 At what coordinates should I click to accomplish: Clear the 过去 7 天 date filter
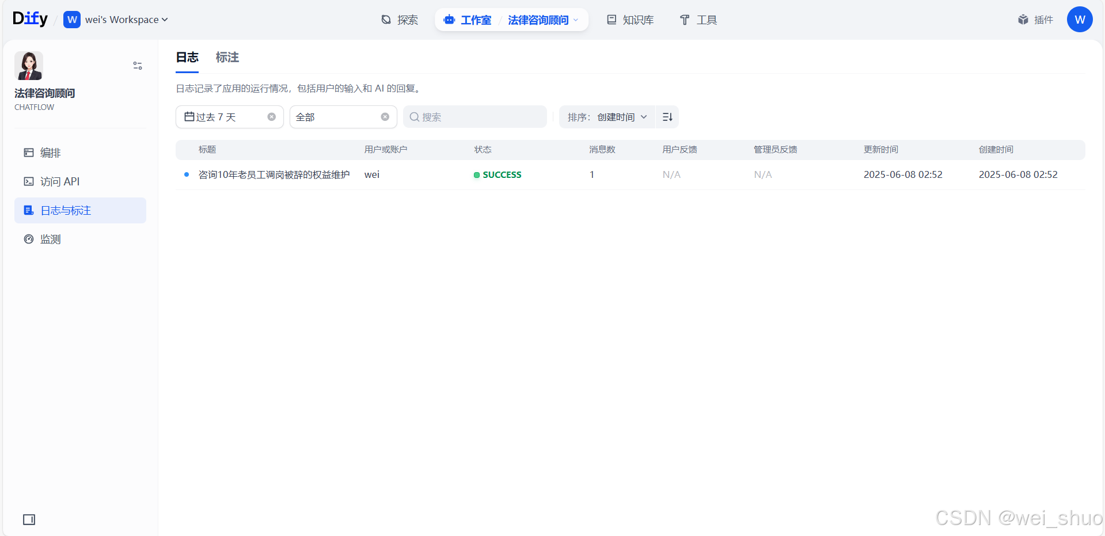coord(271,116)
